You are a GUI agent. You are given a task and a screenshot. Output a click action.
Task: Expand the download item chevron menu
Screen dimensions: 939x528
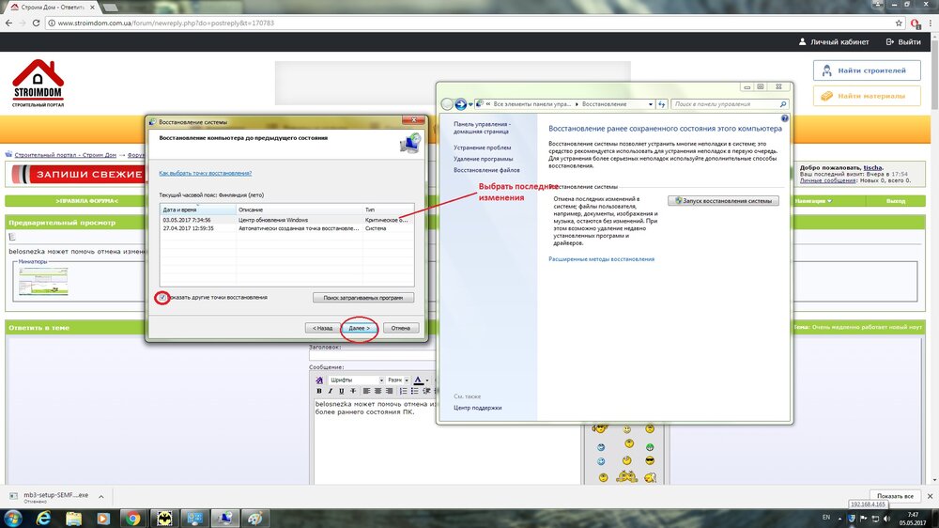102,495
